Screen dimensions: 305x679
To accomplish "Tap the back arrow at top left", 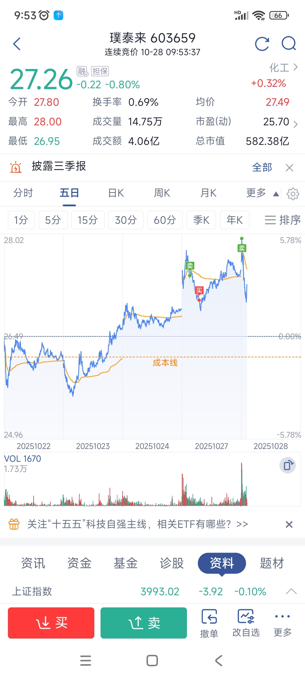I will point(17,44).
